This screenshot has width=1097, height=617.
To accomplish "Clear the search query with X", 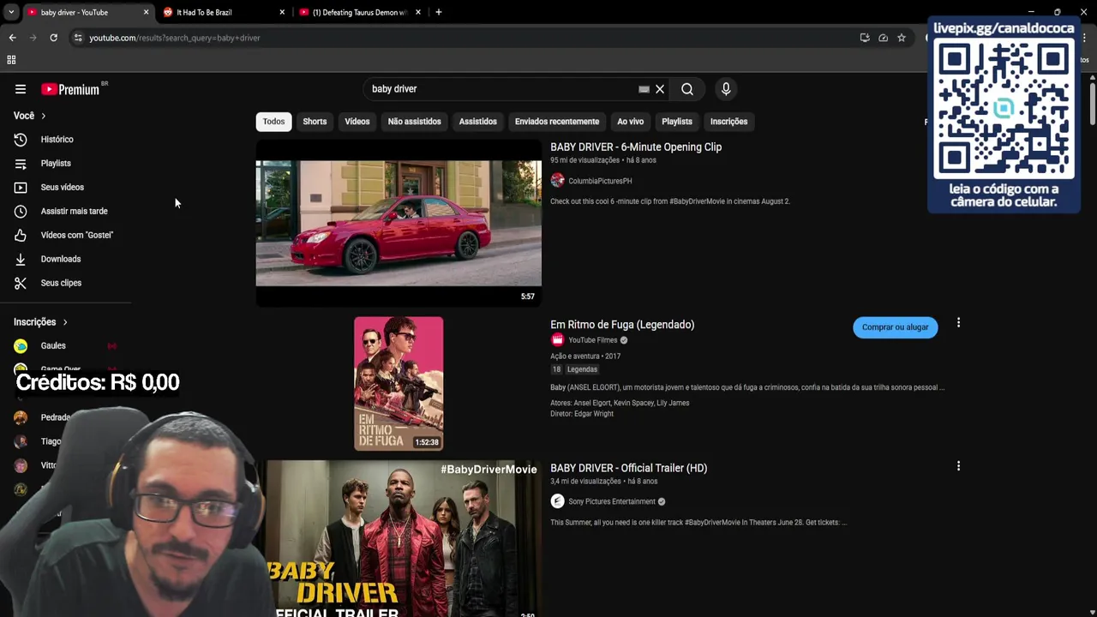I will (x=660, y=89).
